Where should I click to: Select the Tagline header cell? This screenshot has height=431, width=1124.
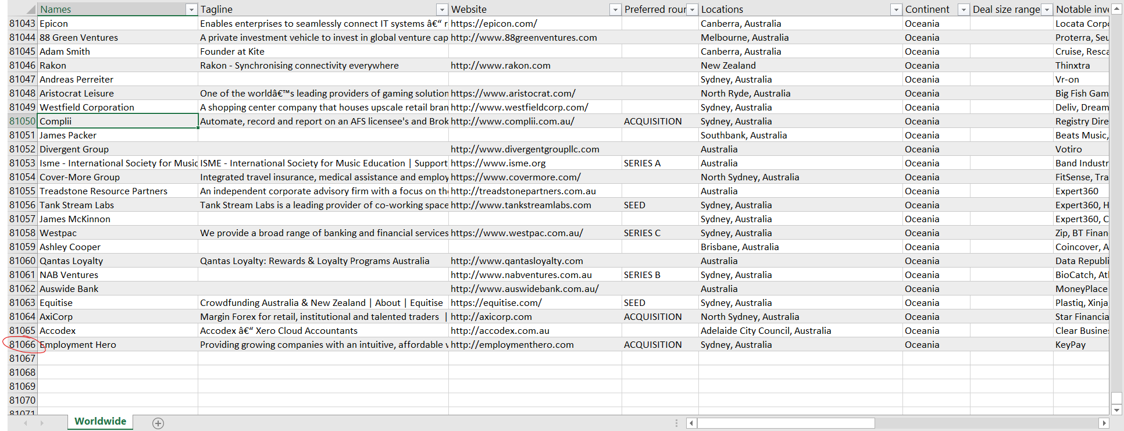pos(317,9)
